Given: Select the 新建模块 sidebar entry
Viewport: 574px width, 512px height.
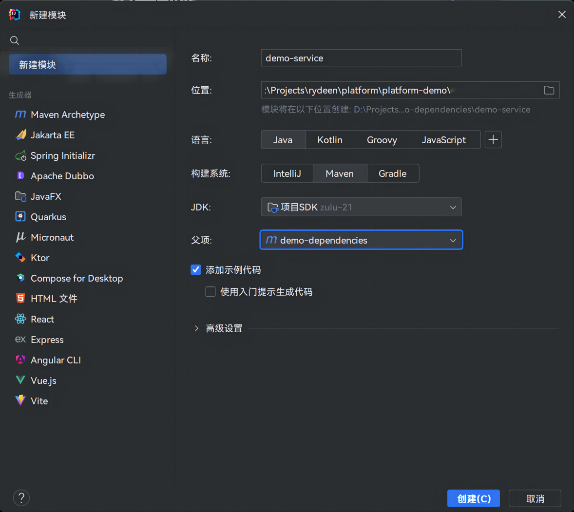Looking at the screenshot, I should pos(88,64).
